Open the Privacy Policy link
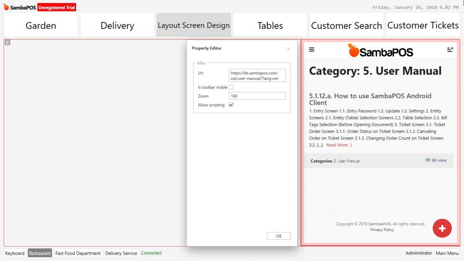Screen dimensions: 464x261 [382, 230]
